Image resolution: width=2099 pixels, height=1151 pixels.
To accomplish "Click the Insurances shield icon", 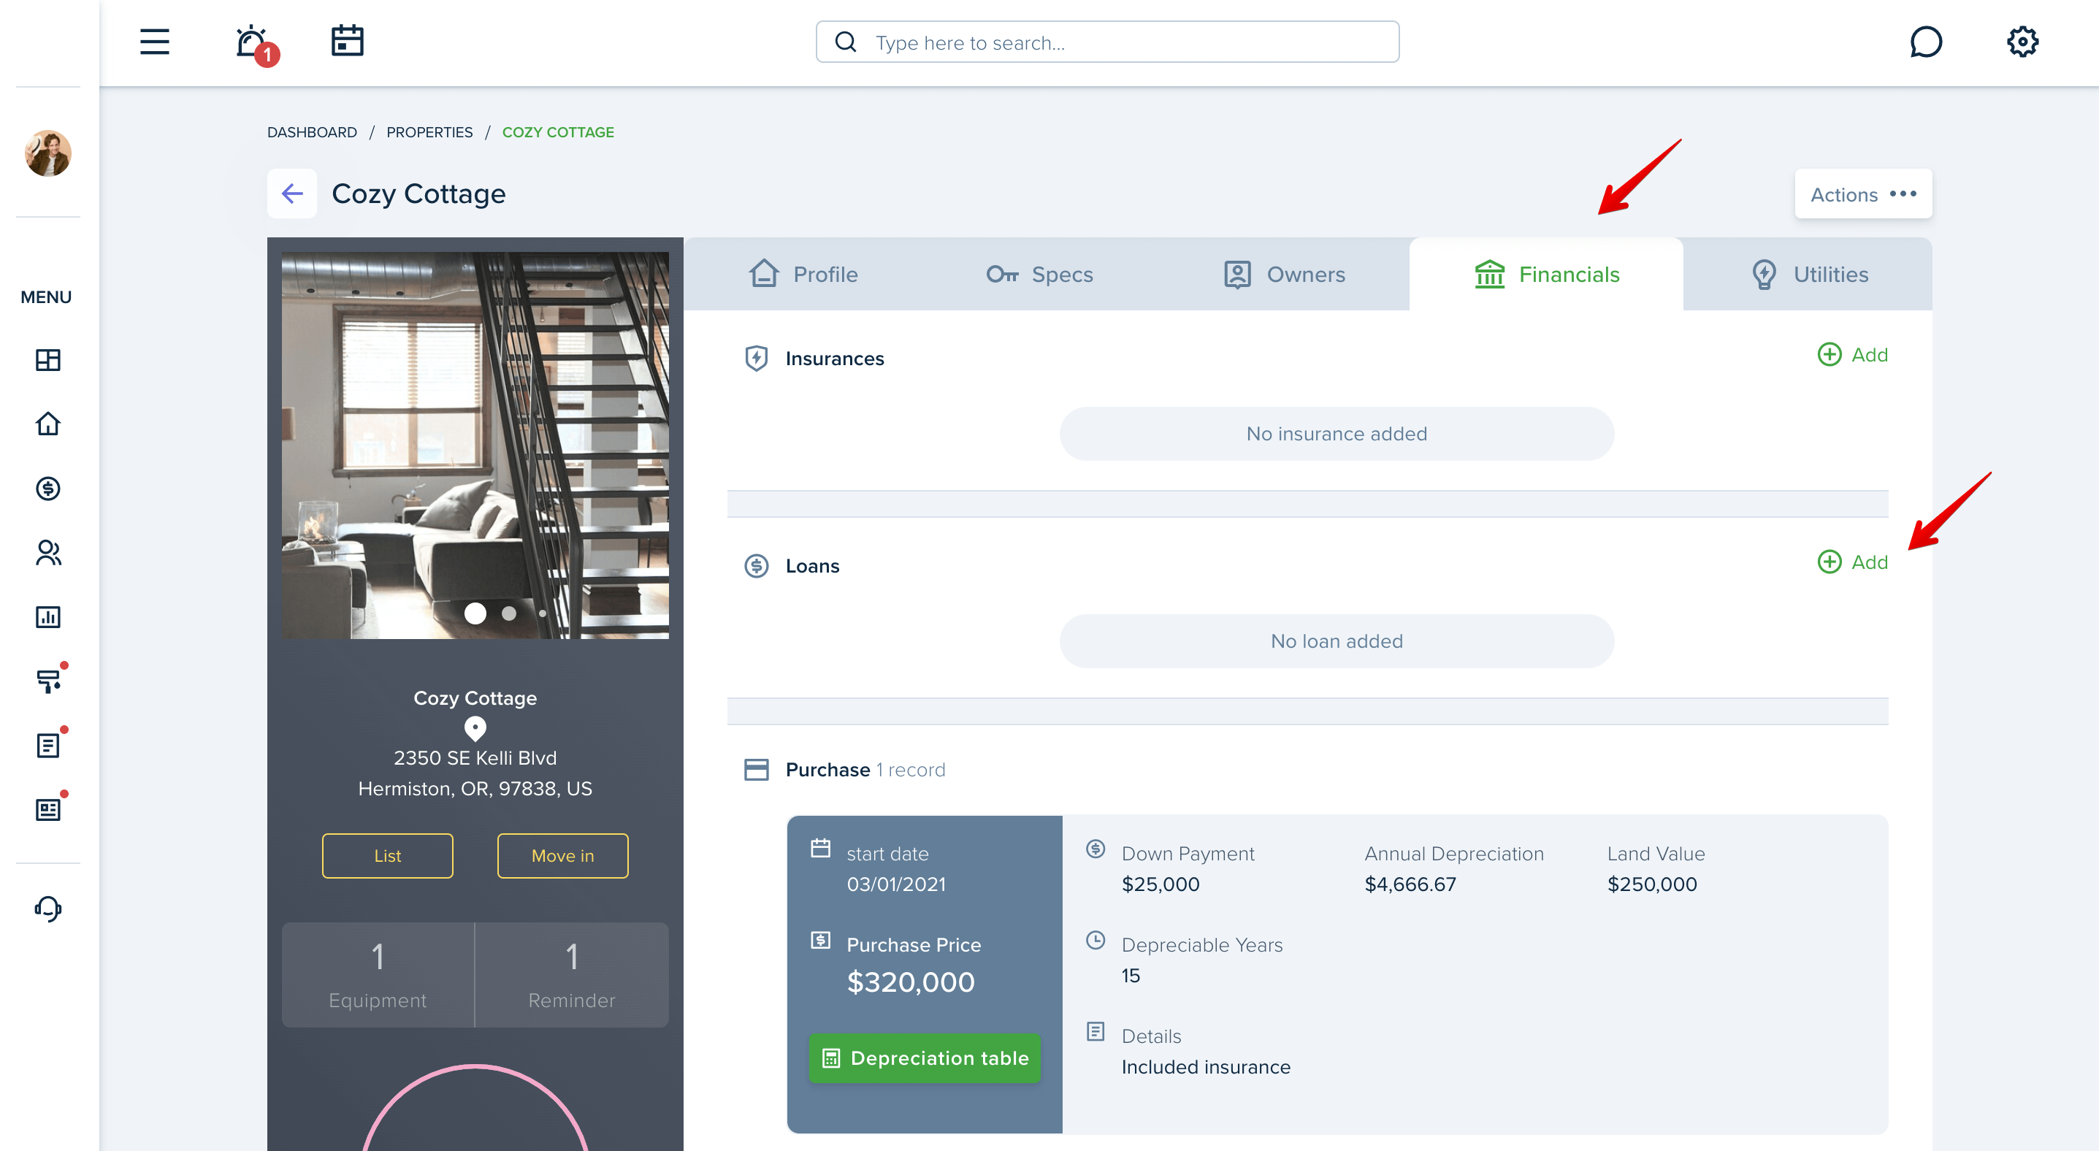I will click(x=756, y=359).
